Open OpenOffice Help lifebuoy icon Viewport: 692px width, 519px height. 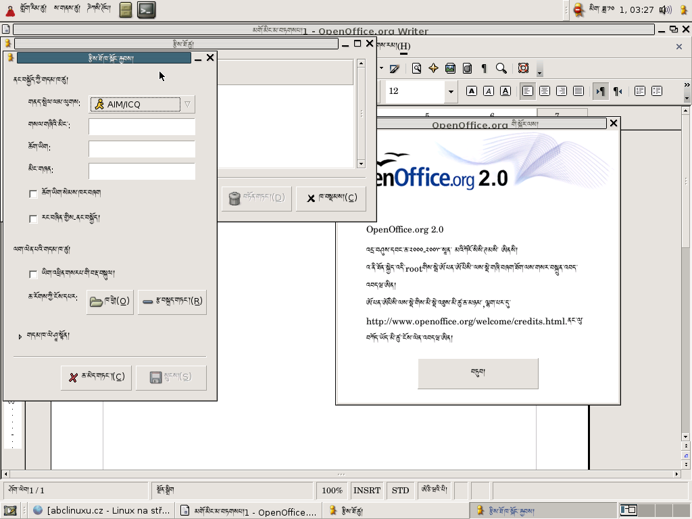[x=524, y=68]
